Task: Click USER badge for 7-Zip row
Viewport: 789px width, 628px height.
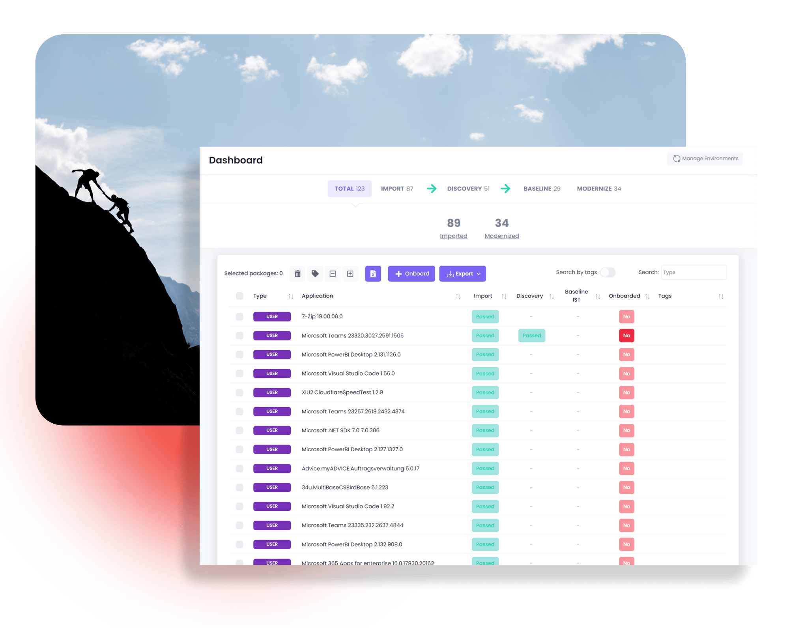Action: tap(272, 316)
